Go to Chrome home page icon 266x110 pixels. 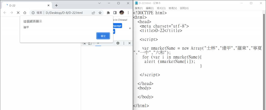coord(25,13)
